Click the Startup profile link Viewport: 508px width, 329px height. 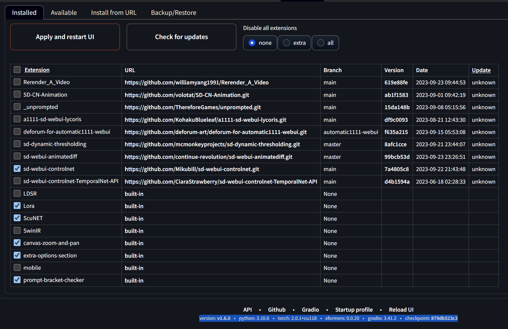[x=354, y=310]
